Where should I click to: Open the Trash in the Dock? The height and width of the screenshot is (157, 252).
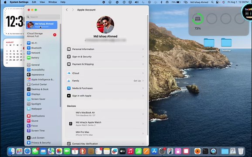pyautogui.click(x=241, y=151)
